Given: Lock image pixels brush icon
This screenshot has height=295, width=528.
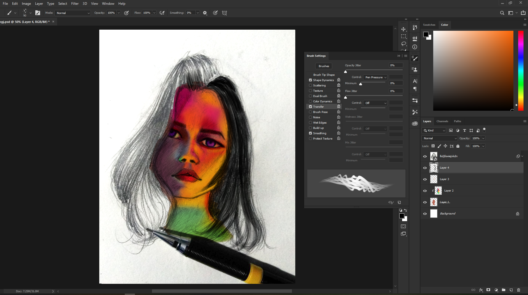Looking at the screenshot, I should (x=439, y=146).
